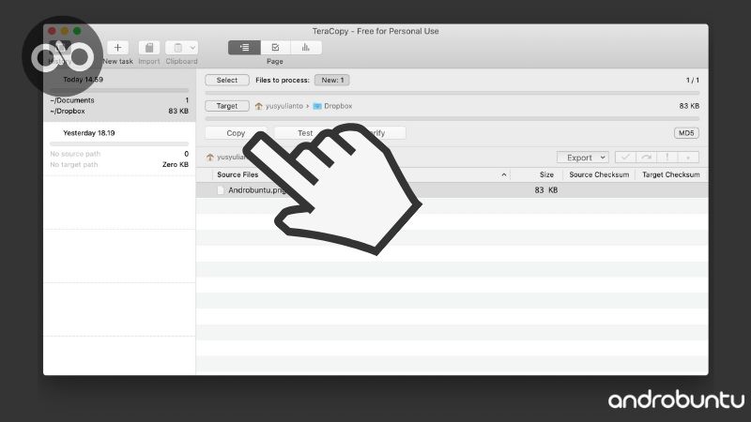Open the Dropbox folder in target path

(x=333, y=106)
